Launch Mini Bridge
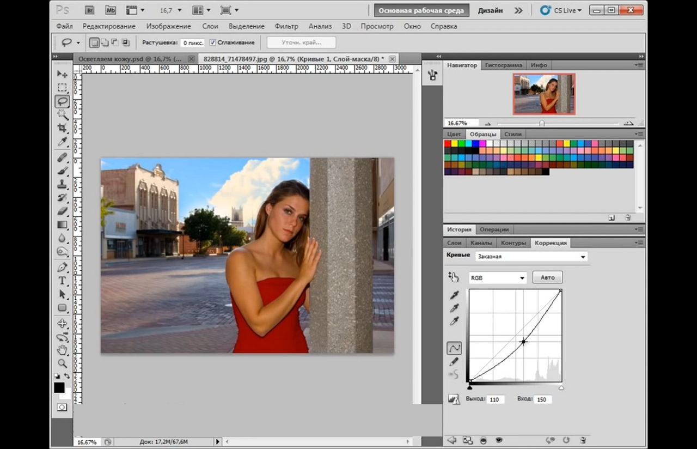The image size is (697, 449). [111, 10]
